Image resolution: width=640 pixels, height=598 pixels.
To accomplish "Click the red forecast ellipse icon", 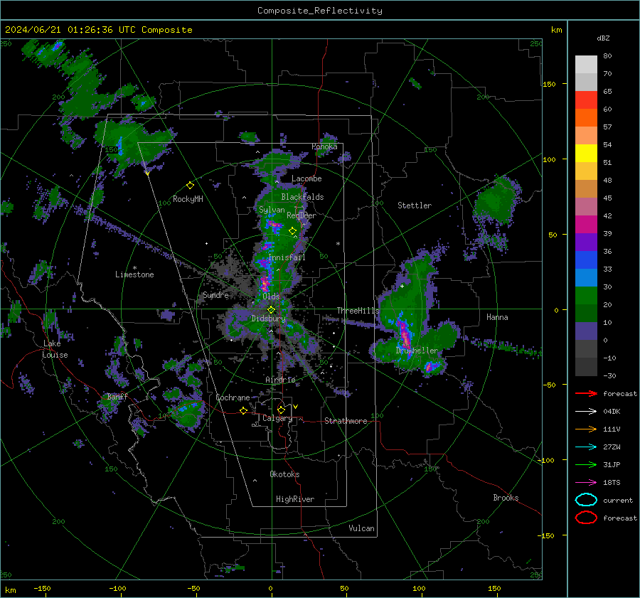I will point(586,518).
